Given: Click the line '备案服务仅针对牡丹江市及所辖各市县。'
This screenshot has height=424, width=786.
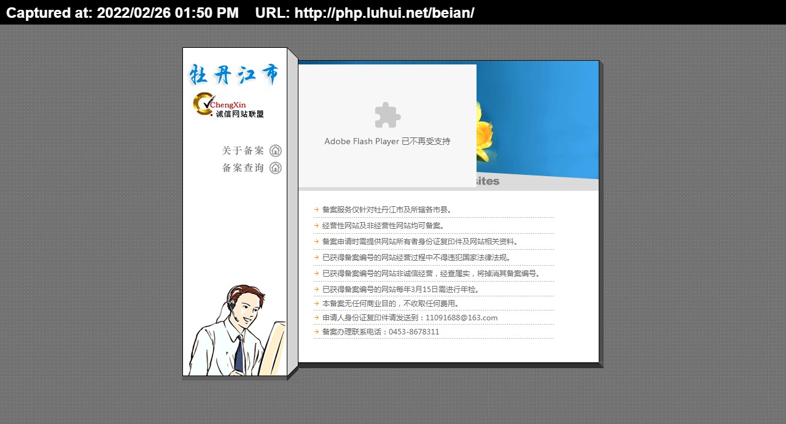Looking at the screenshot, I should click(x=387, y=209).
